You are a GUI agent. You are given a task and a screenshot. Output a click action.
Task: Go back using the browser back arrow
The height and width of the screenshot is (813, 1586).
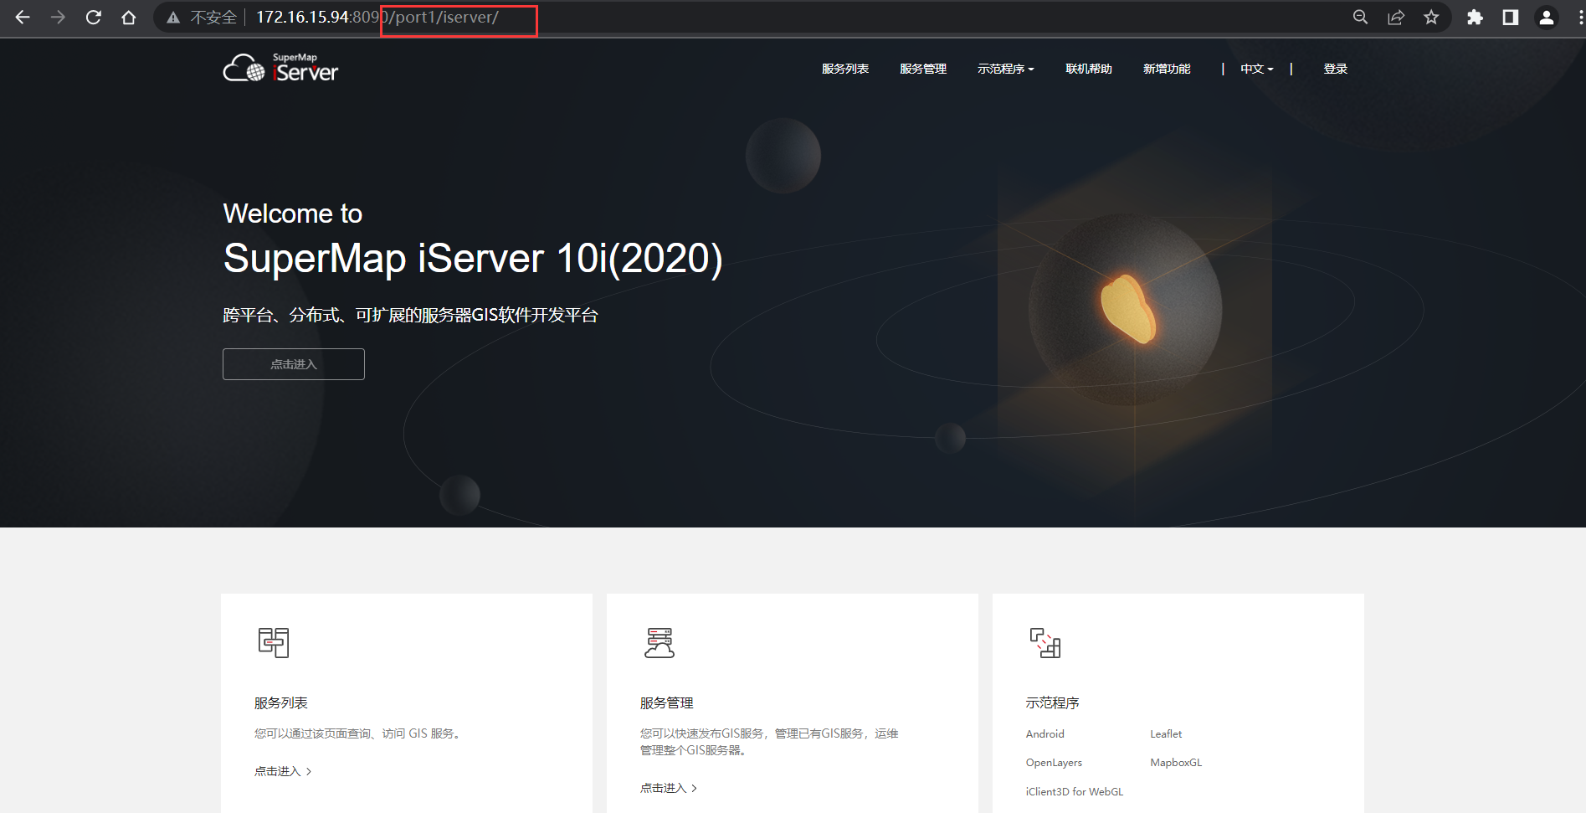coord(23,18)
